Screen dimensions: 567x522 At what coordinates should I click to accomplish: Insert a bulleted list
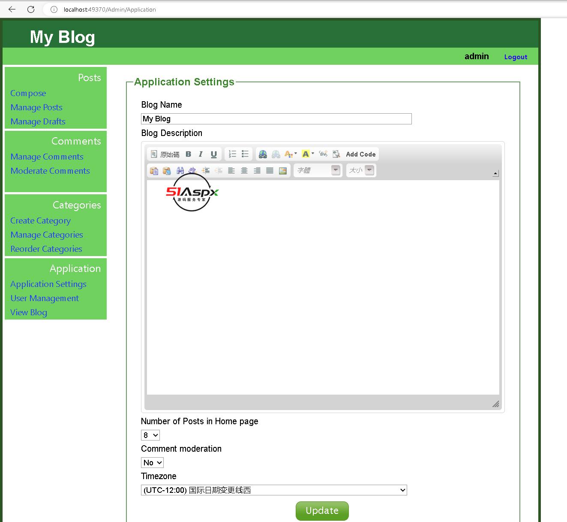click(x=245, y=154)
